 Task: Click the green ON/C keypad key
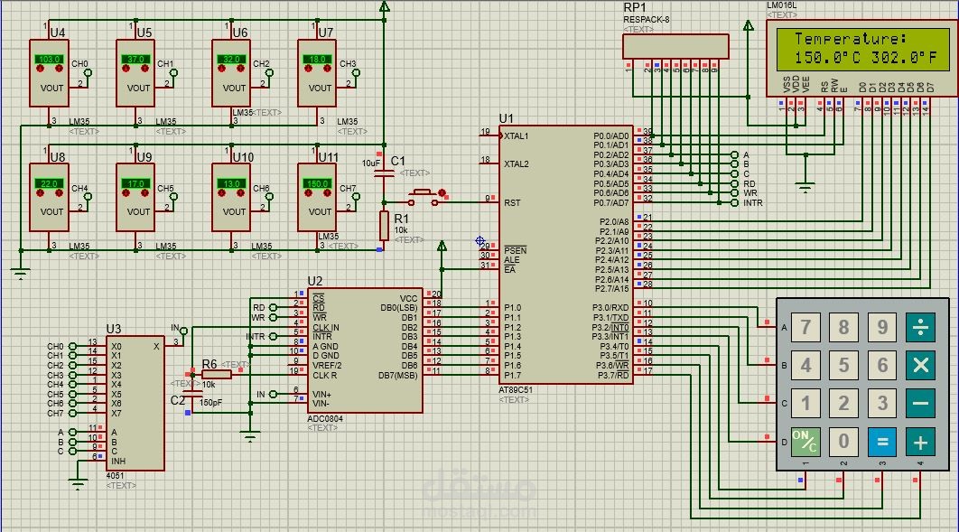(x=805, y=442)
